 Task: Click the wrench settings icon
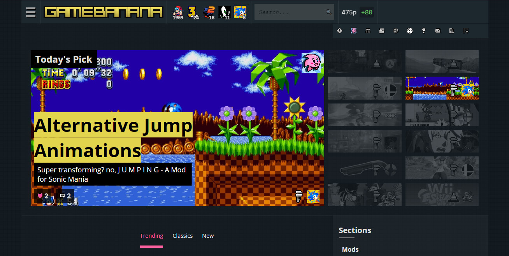[x=466, y=30]
